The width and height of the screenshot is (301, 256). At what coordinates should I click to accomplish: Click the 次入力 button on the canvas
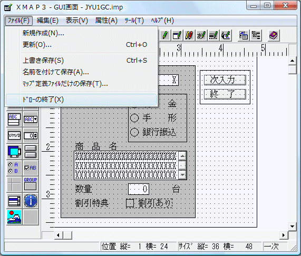[225, 80]
